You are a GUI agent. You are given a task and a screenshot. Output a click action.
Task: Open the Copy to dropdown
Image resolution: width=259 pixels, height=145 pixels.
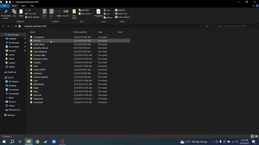click(51, 14)
